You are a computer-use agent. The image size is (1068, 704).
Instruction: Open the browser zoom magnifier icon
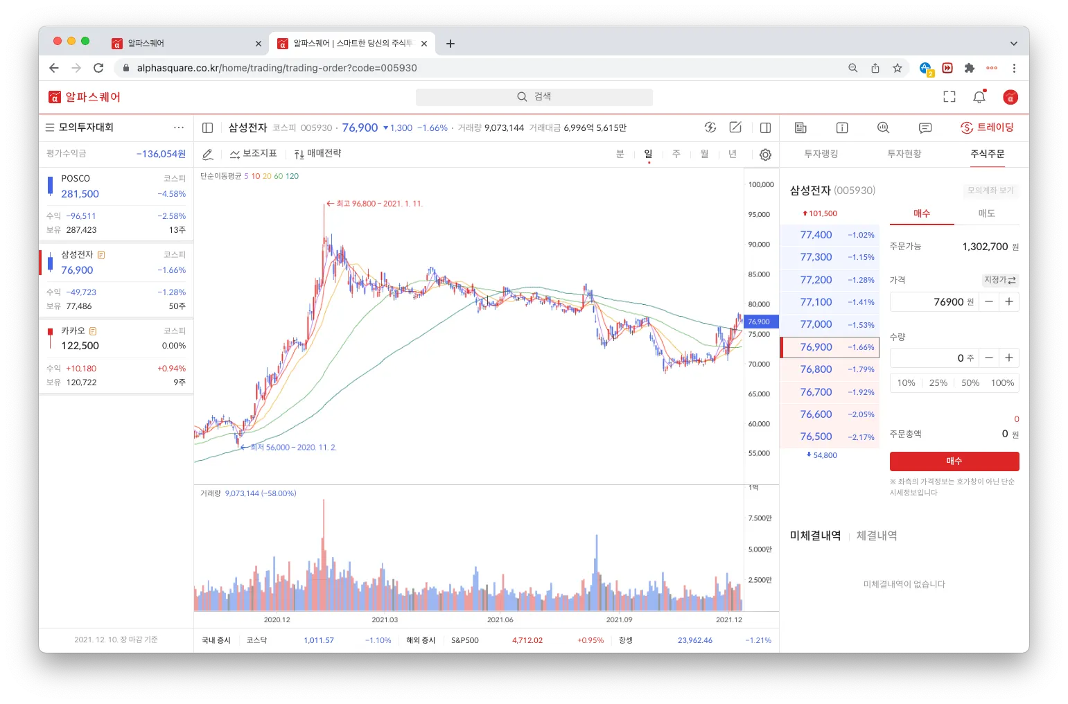(x=853, y=68)
